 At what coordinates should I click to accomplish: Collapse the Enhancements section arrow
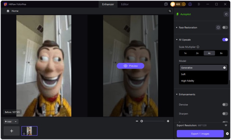click(177, 94)
